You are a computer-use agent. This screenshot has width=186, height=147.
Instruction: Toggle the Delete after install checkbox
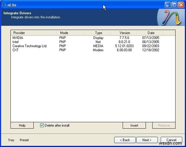[x=42, y=125]
